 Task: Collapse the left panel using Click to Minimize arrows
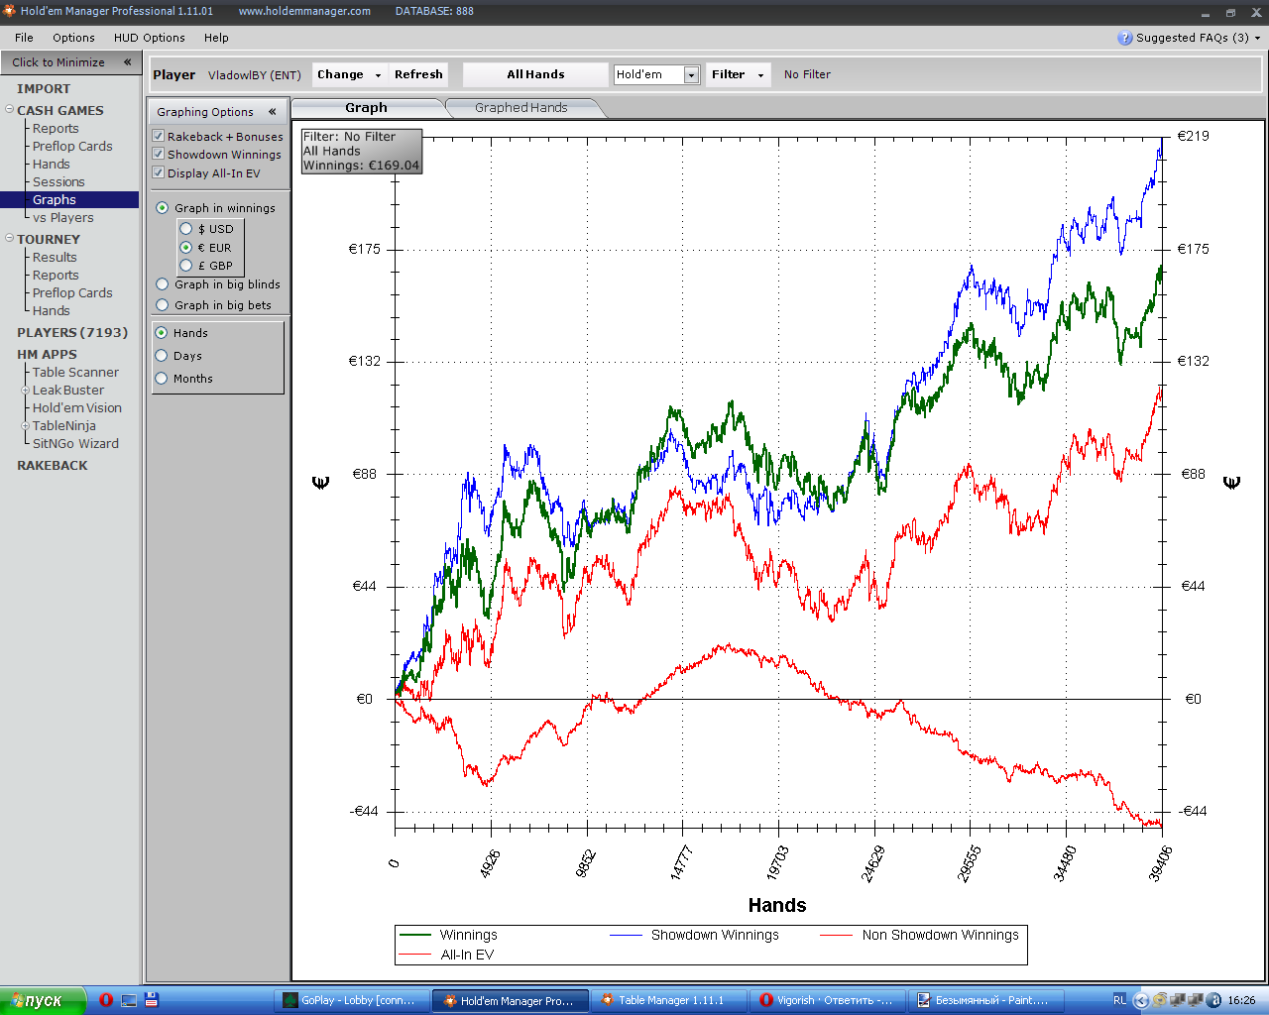tap(127, 61)
